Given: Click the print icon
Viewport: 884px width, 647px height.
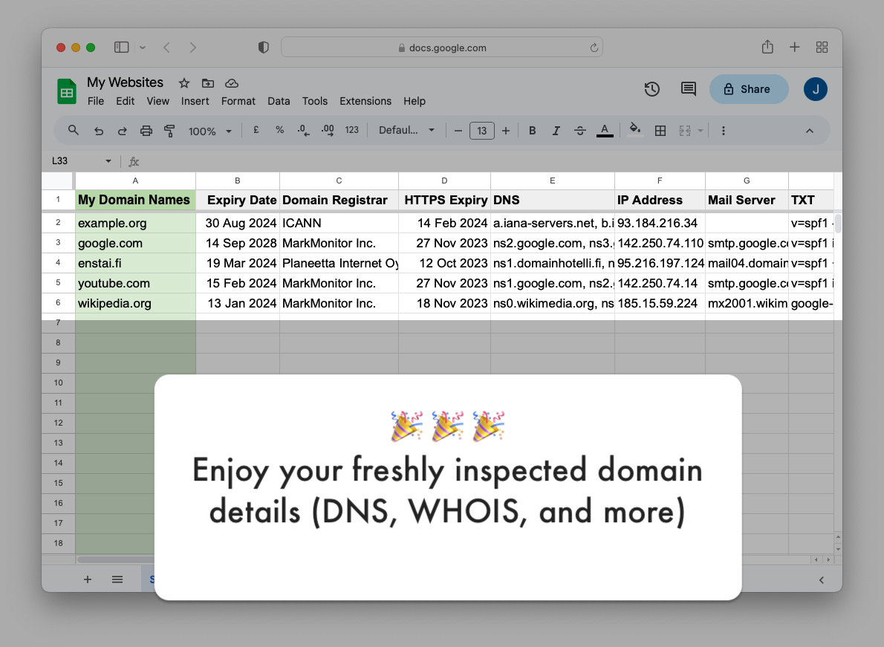Looking at the screenshot, I should pos(146,131).
